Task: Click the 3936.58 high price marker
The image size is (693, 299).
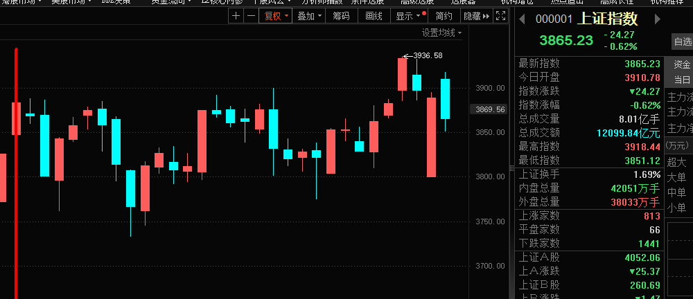Action: coord(427,55)
